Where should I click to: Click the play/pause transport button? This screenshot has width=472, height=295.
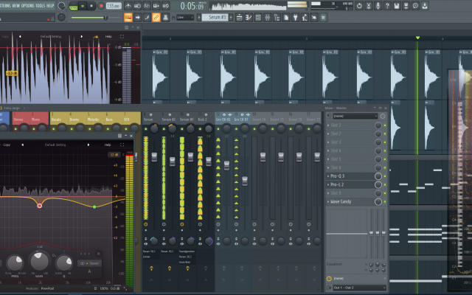point(82,6)
